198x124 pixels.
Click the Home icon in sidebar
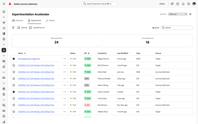[x=4, y=12]
